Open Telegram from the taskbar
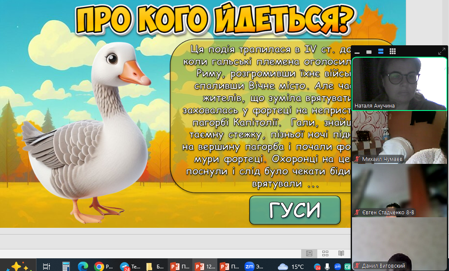Screen dimensions: 449x271 (x=129, y=266)
